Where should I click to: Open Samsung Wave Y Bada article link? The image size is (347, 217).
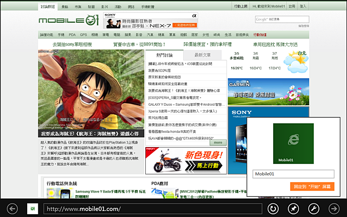click(x=111, y=194)
